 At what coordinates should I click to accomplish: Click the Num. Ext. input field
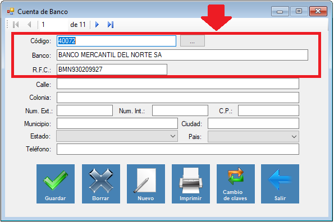85,110
